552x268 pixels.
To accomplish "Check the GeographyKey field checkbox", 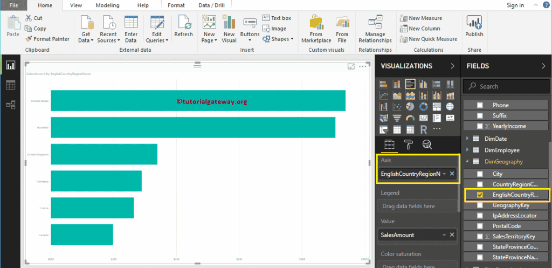I will [480, 205].
